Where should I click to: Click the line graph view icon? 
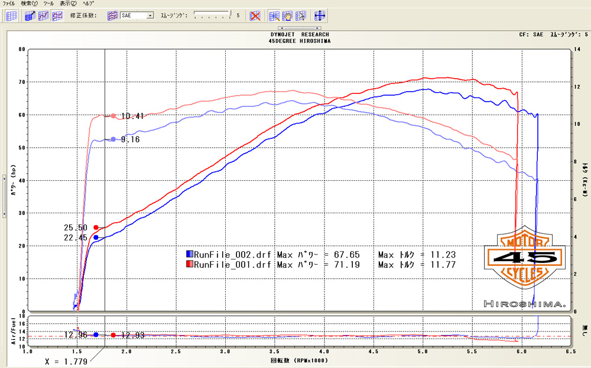coord(44,16)
